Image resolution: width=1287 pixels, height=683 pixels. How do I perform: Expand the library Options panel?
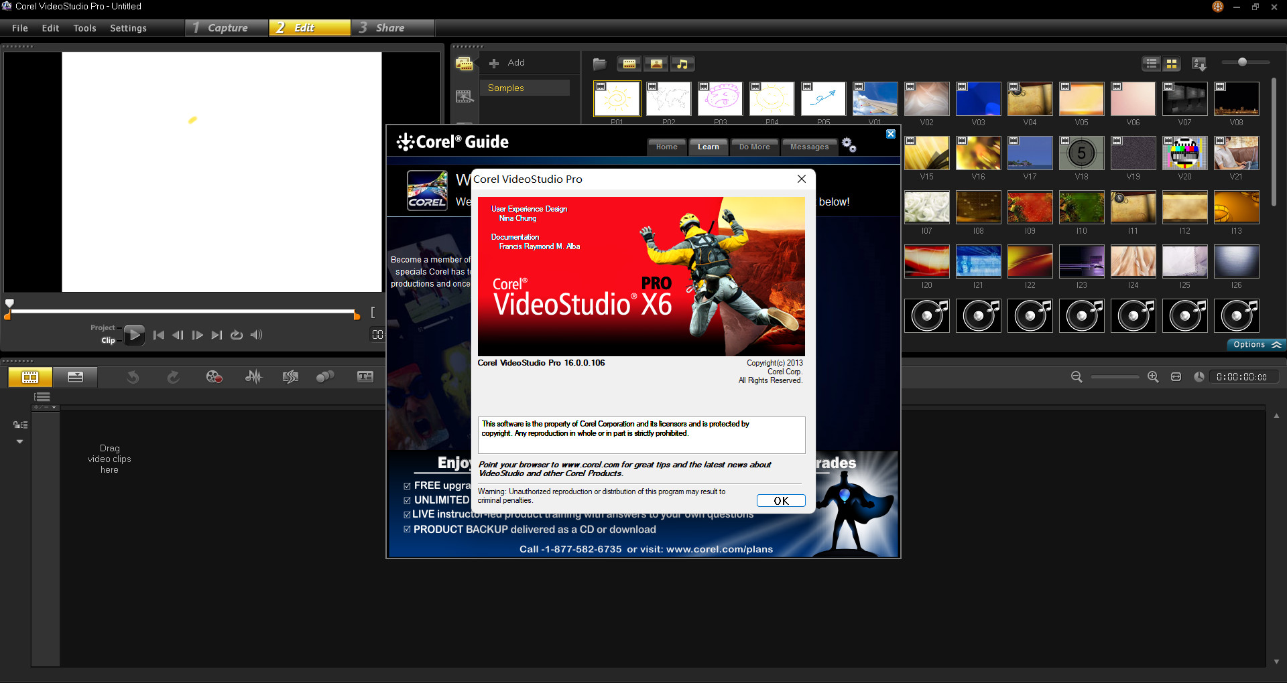coord(1257,345)
